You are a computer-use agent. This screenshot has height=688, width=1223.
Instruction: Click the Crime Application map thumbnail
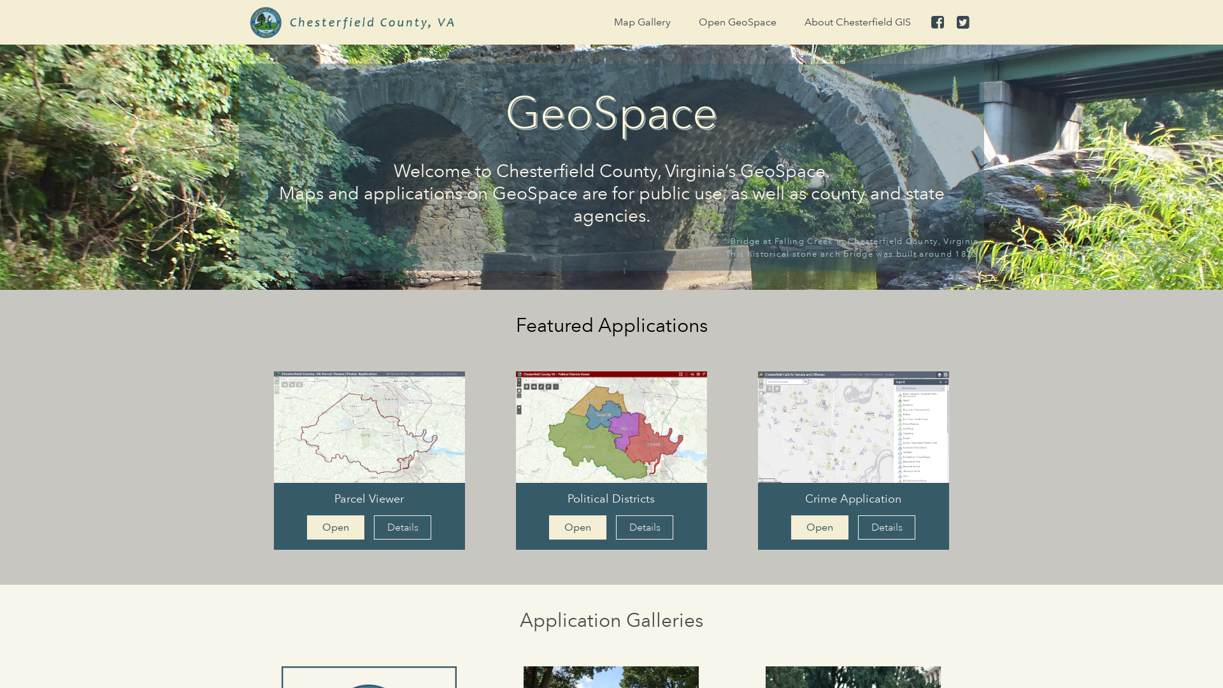point(854,427)
